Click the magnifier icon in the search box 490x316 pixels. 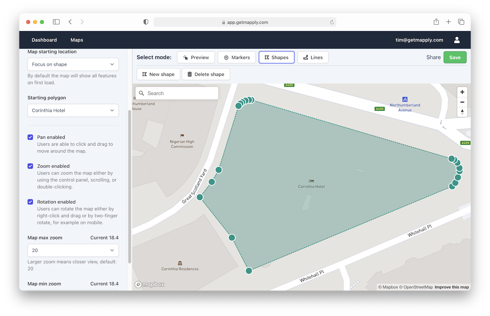click(x=141, y=93)
